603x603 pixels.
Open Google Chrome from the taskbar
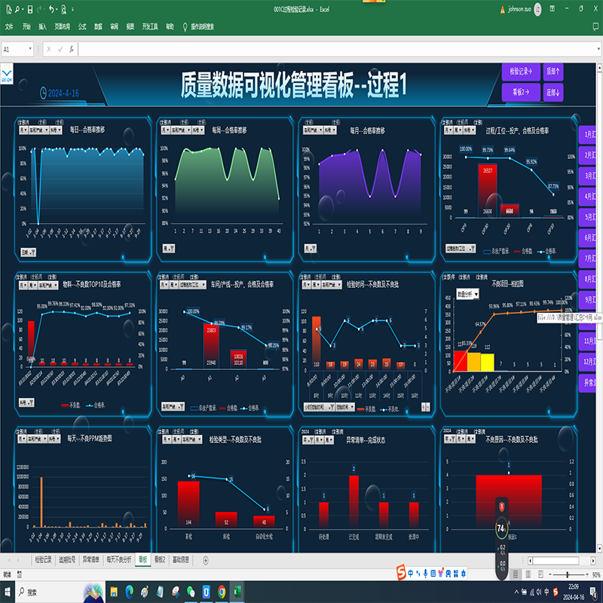222,592
